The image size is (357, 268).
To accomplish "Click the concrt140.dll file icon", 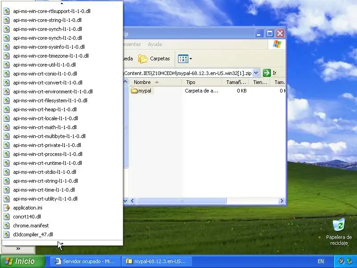I will point(7,217).
